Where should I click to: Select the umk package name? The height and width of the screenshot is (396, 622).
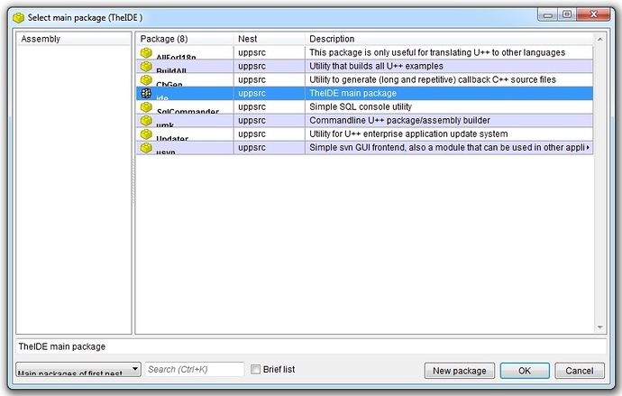click(165, 124)
